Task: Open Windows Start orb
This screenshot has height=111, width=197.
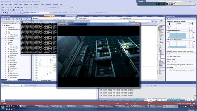Action: [x=3, y=108]
